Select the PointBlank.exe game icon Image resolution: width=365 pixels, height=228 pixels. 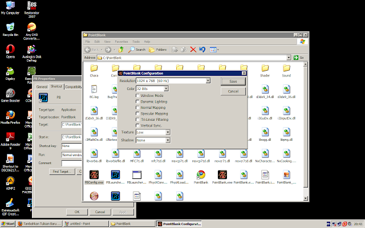[x=222, y=177]
